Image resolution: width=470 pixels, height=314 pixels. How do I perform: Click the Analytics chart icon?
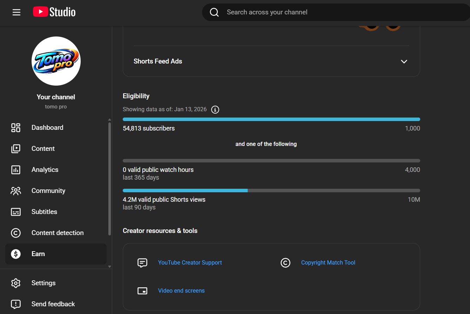click(x=16, y=170)
